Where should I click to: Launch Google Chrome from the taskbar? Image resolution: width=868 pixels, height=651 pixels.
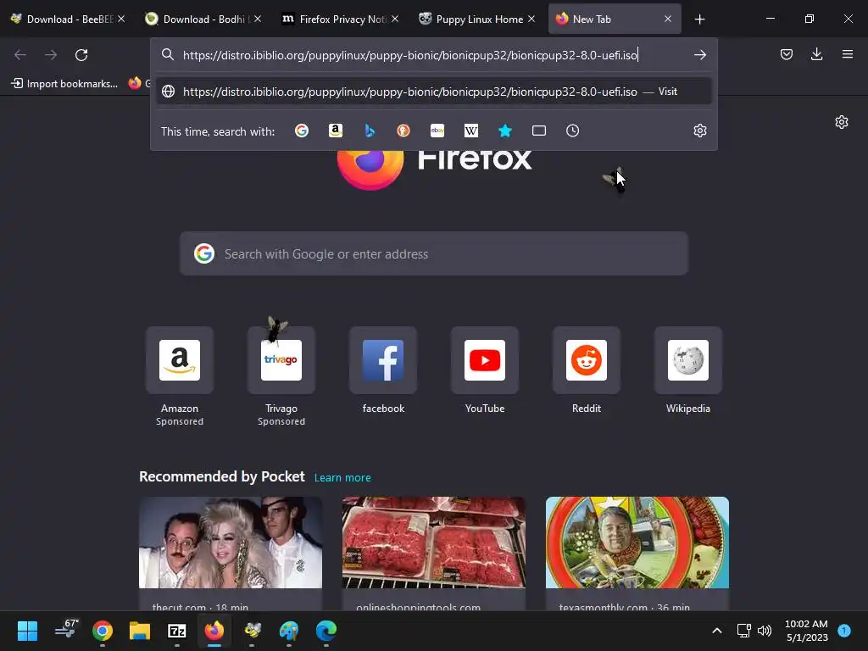click(103, 631)
